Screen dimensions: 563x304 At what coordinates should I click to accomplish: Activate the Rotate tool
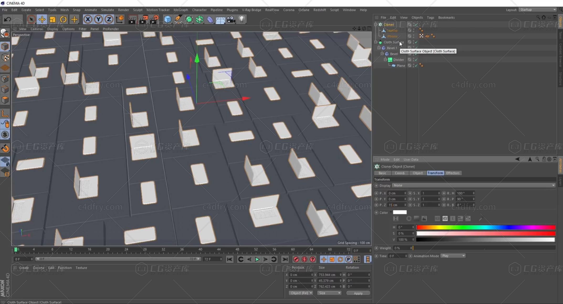pos(63,19)
